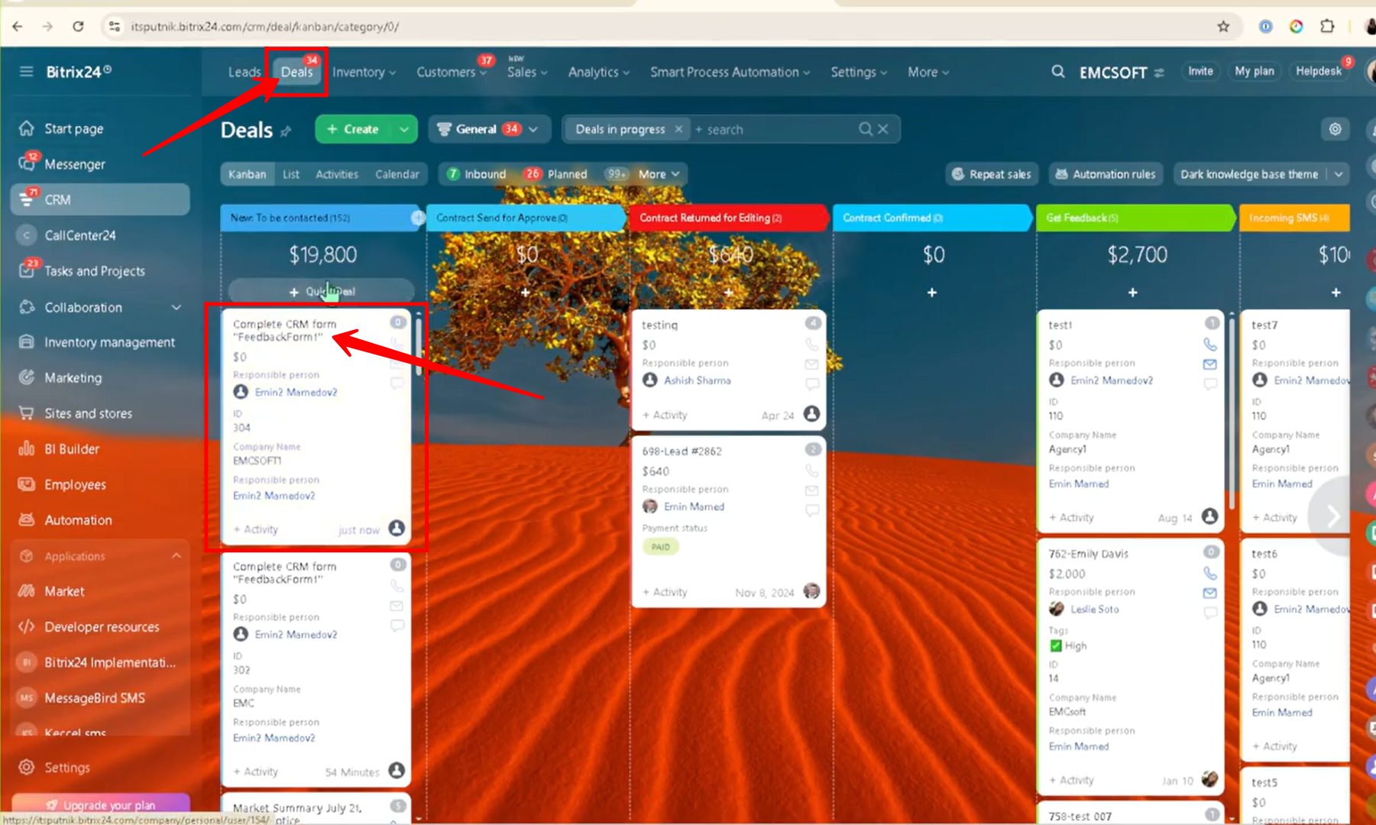The height and width of the screenshot is (825, 1376).
Task: Expand the Collaboration sidebar section
Action: (x=176, y=307)
